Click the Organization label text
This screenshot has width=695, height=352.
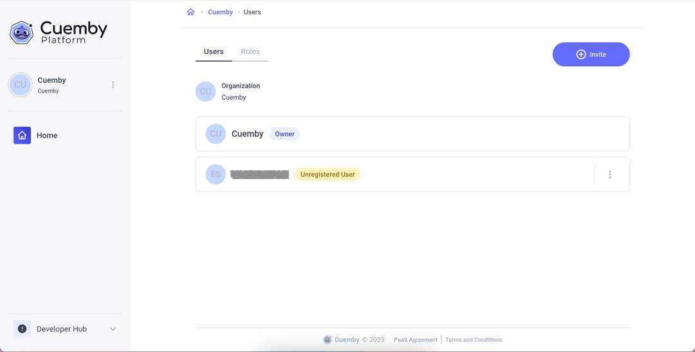point(241,86)
